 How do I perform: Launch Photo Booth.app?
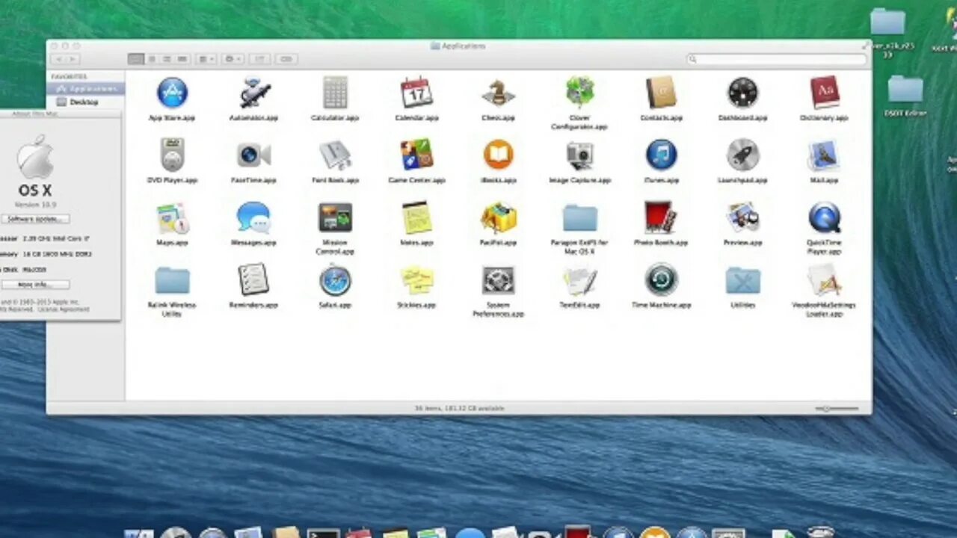(661, 218)
